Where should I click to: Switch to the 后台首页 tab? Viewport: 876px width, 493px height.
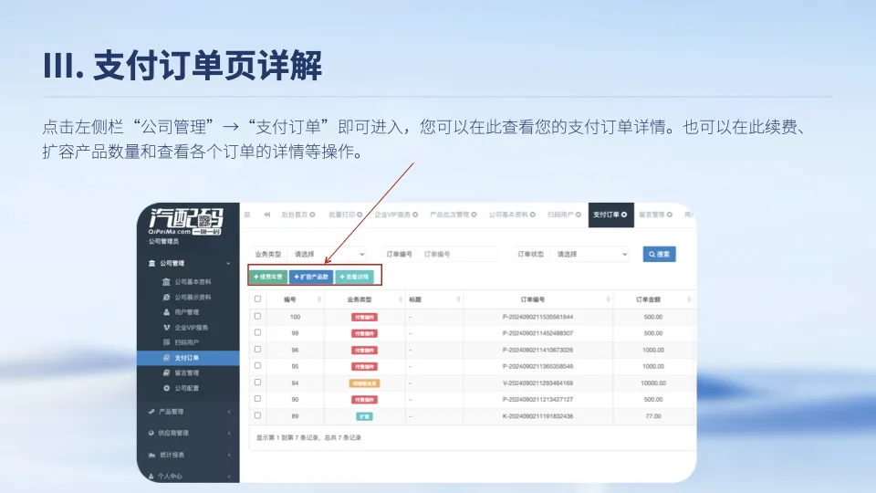click(x=298, y=215)
